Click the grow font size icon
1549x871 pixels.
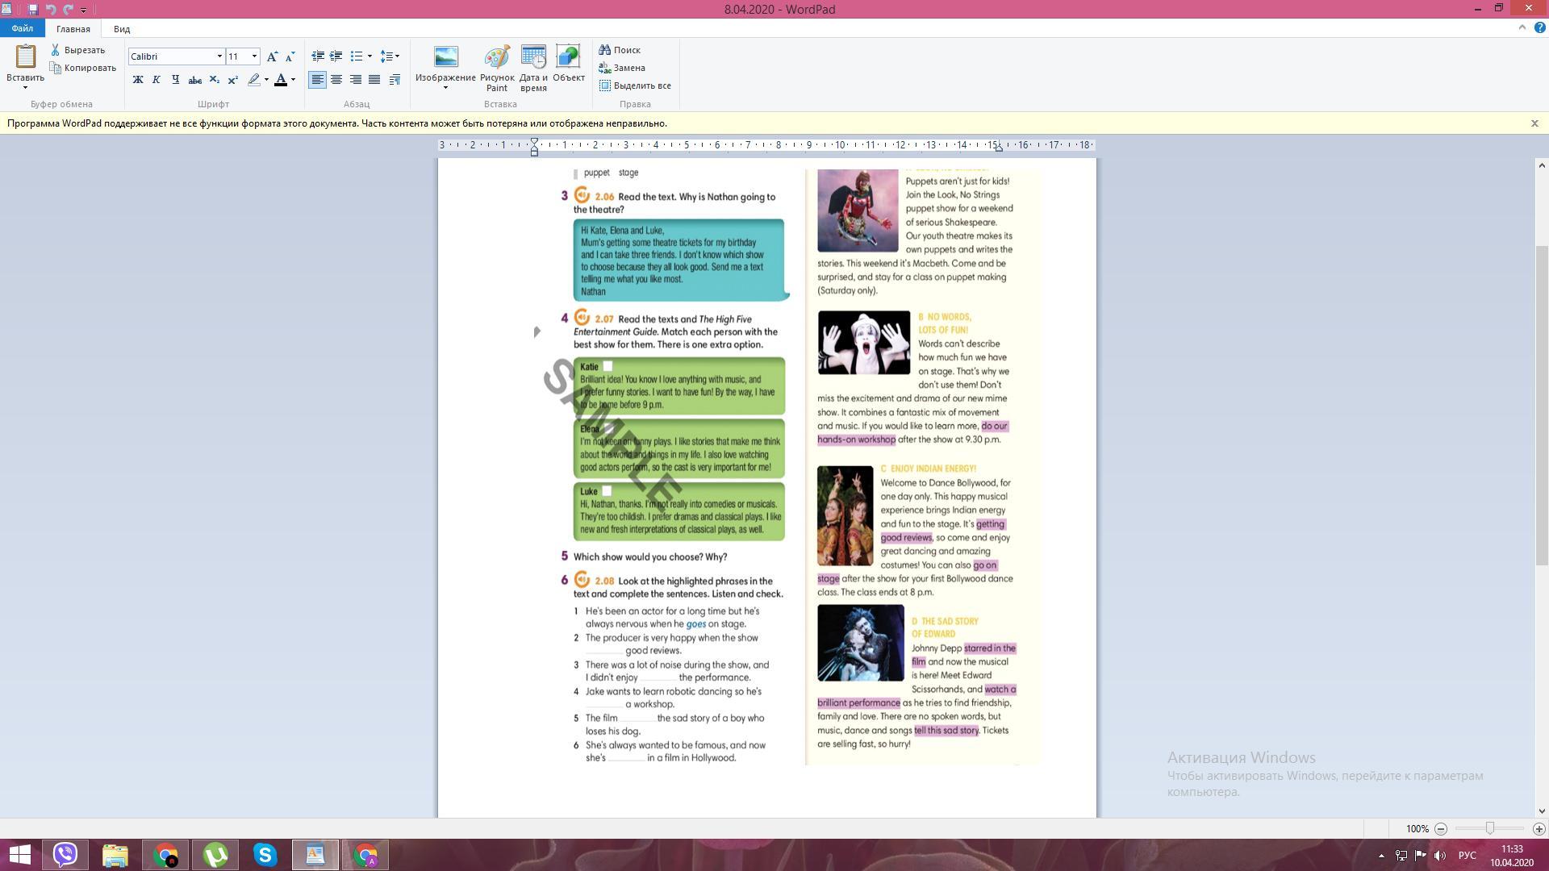pyautogui.click(x=272, y=56)
